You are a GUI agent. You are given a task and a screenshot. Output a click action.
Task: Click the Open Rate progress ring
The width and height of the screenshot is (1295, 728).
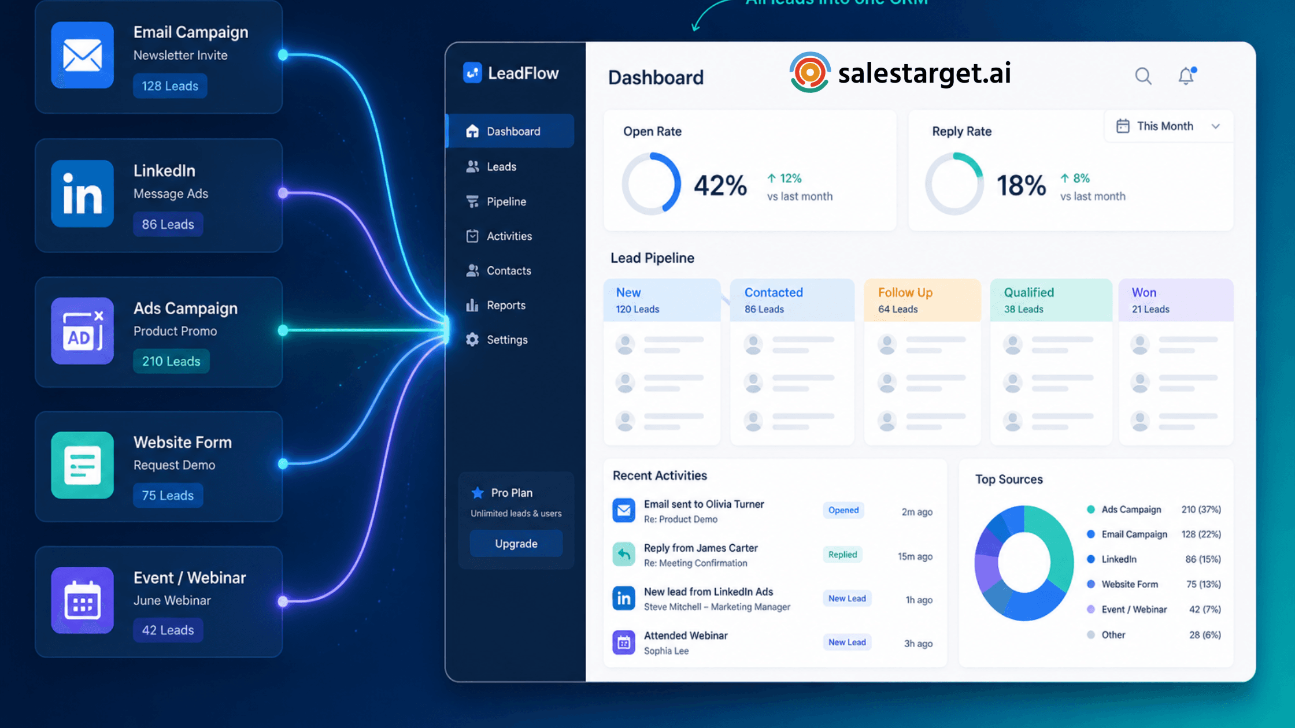652,184
